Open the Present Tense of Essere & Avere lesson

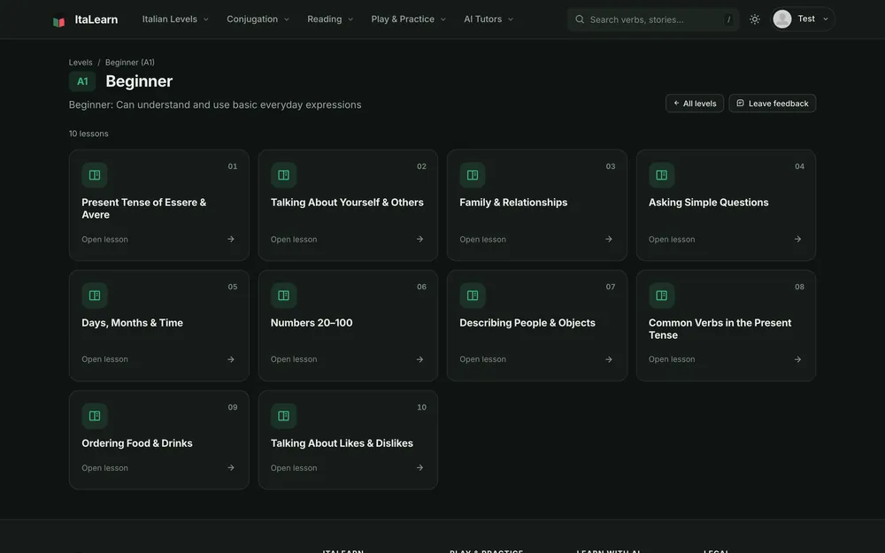point(159,205)
